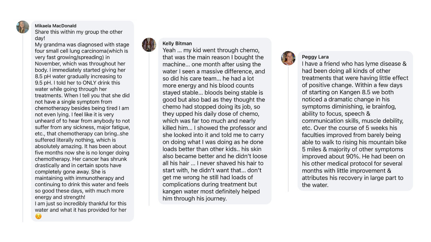Click the reply thread line under Peggy's avatar

click(288, 128)
